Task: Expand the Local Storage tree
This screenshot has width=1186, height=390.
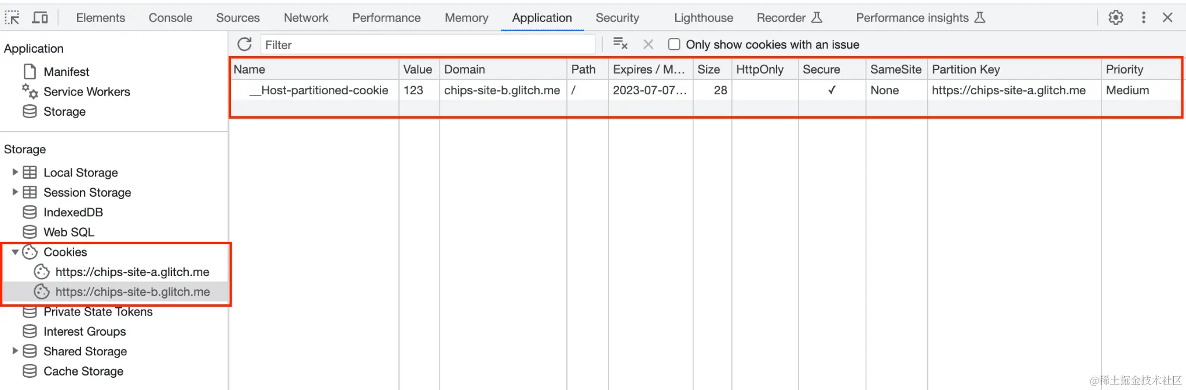Action: (x=15, y=172)
